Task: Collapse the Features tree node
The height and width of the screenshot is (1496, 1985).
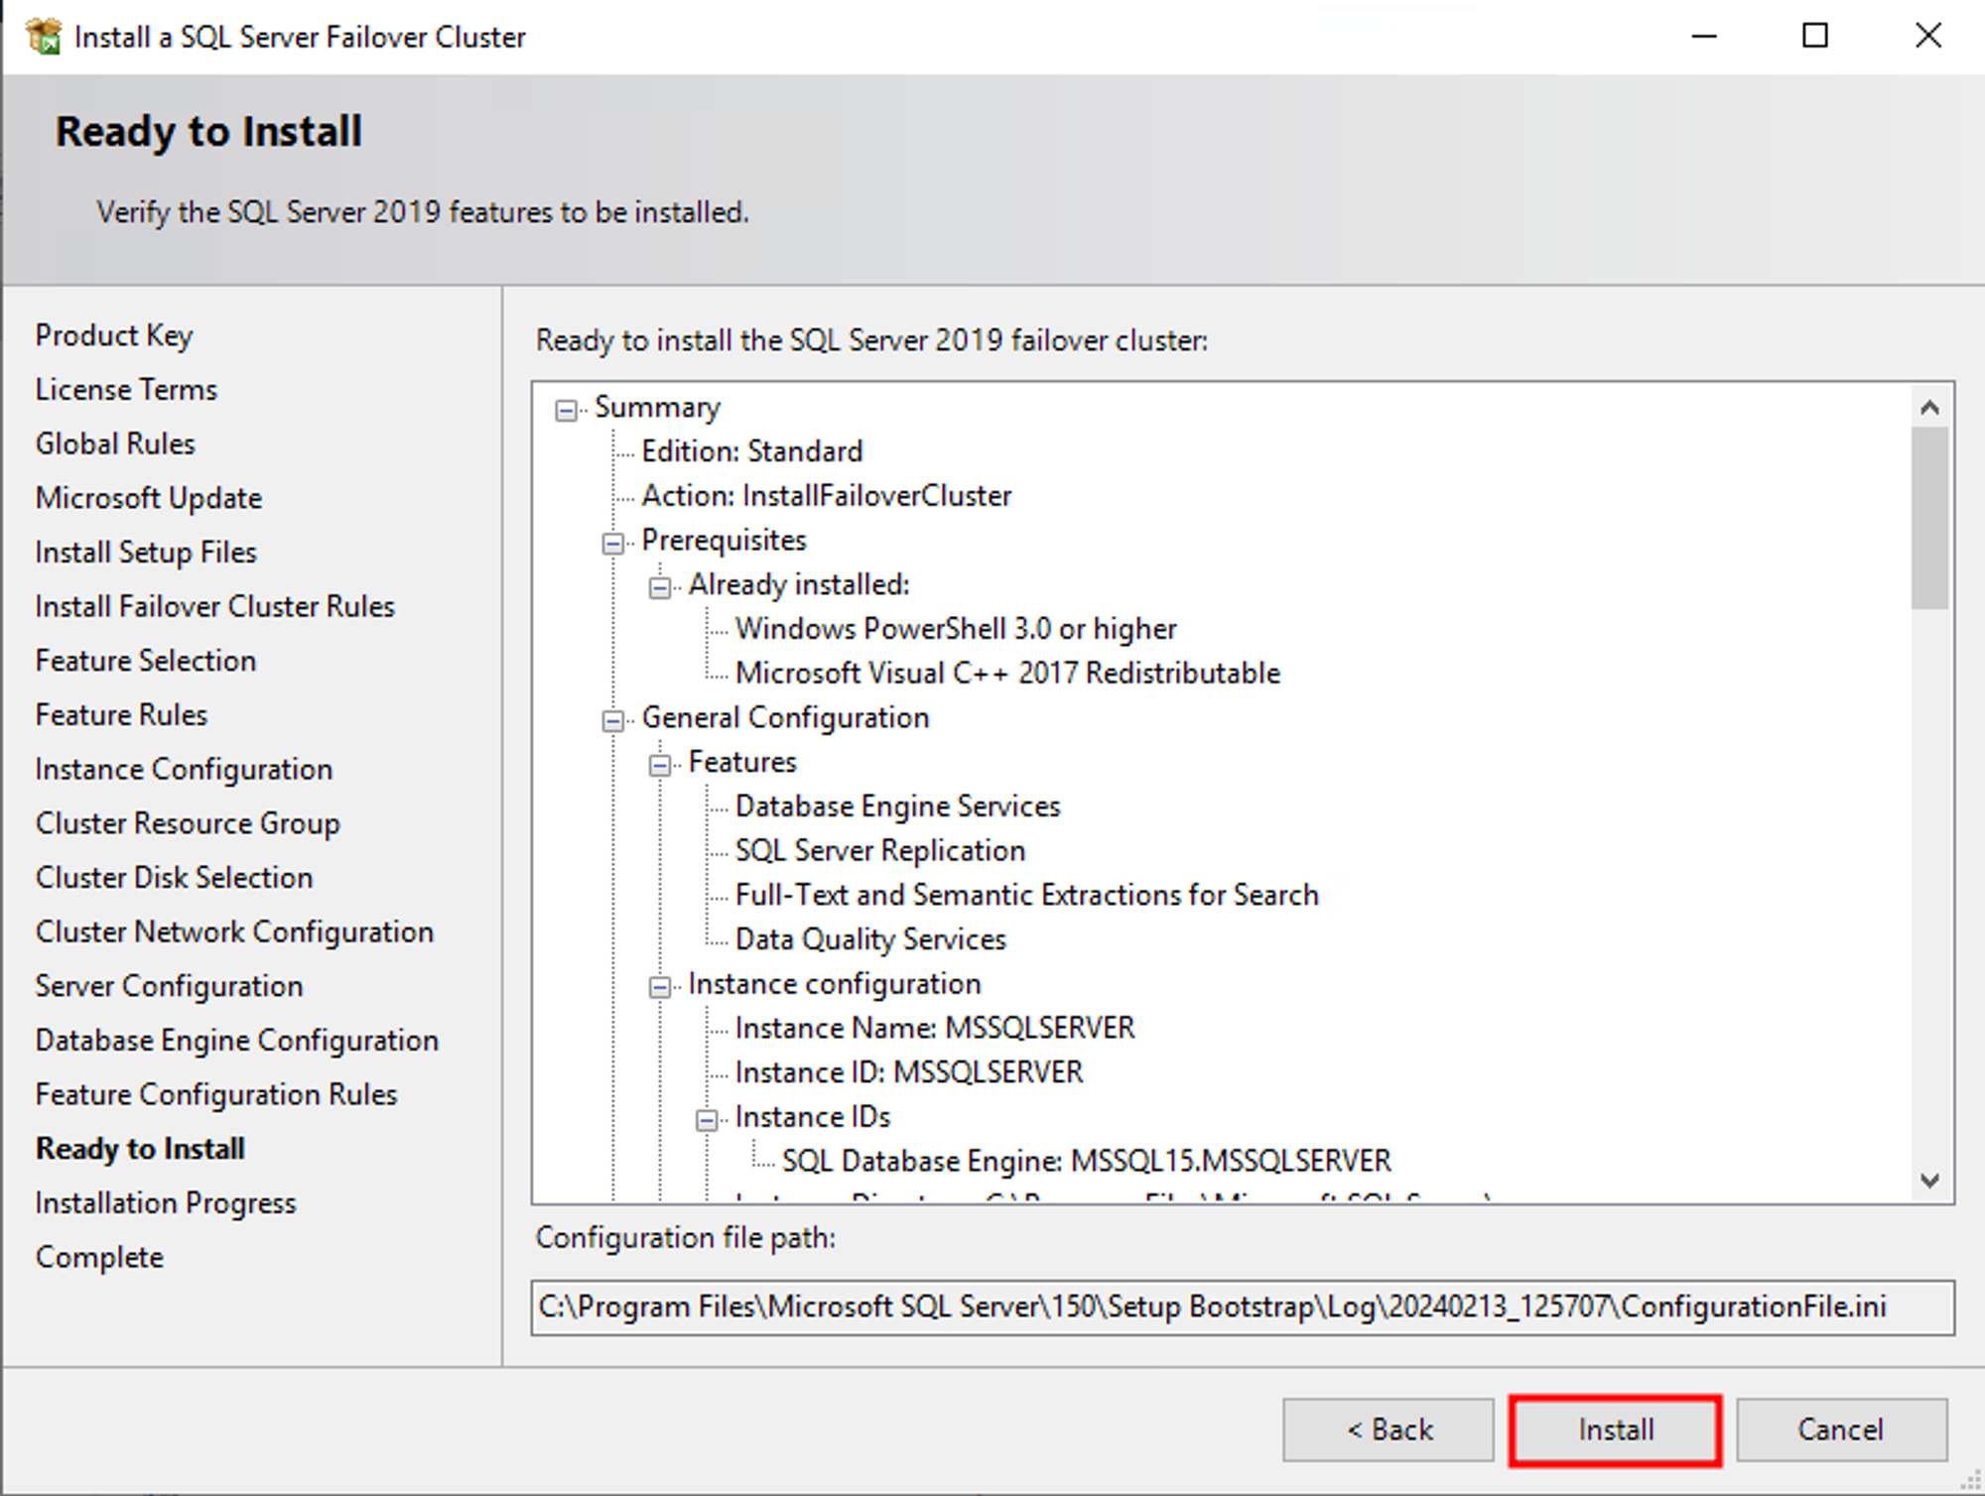Action: [660, 765]
